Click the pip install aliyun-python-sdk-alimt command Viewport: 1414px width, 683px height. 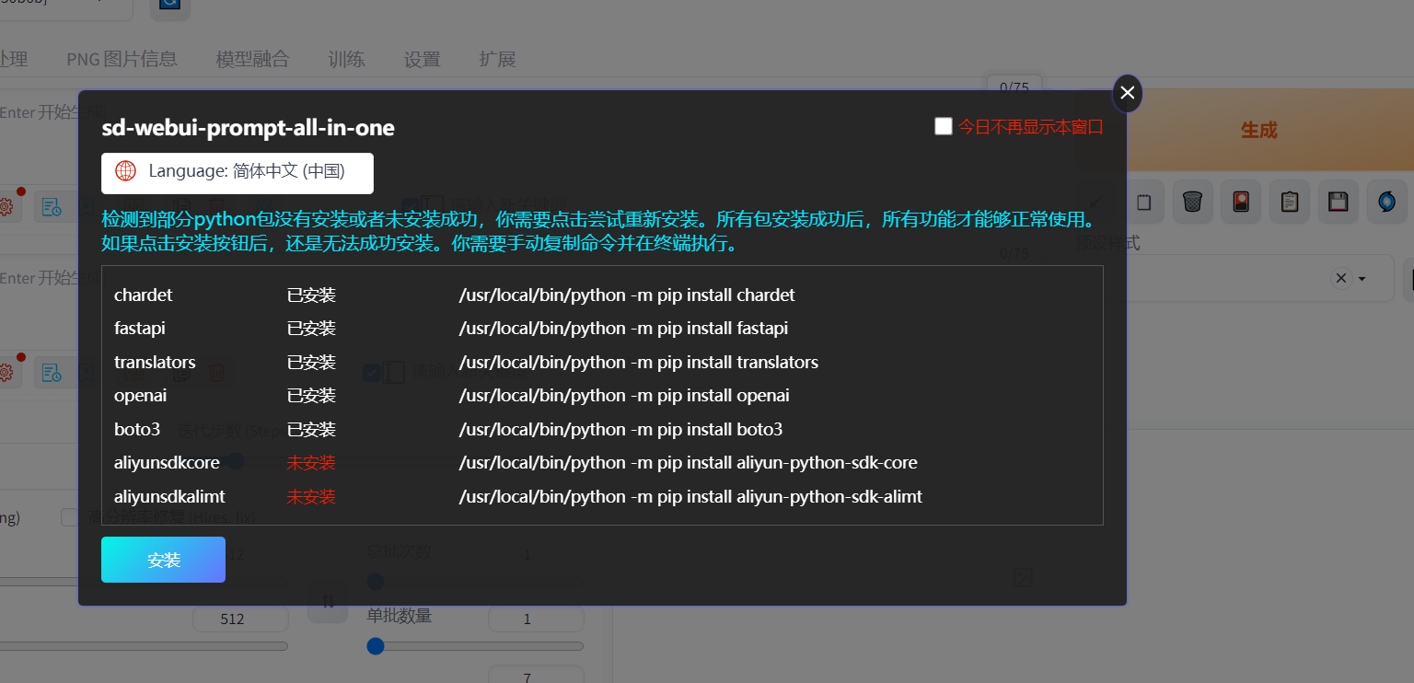[x=690, y=496]
